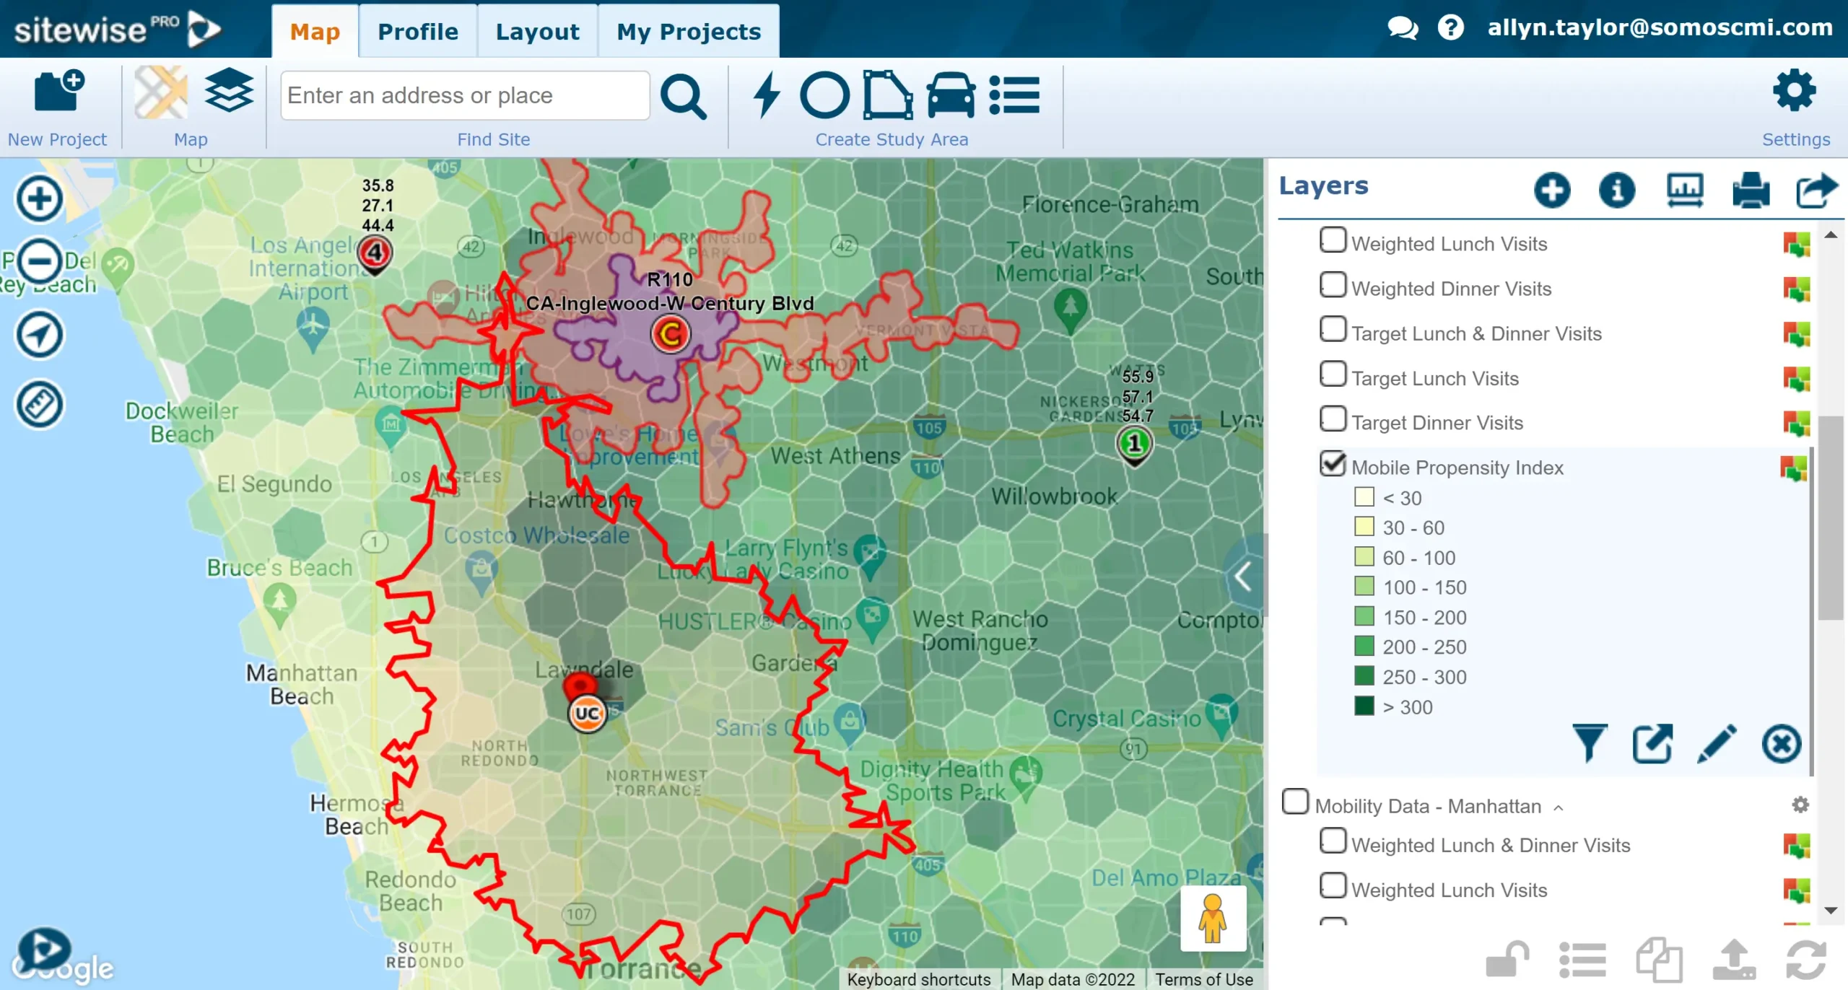
Task: Open the My Projects tab
Action: coord(689,32)
